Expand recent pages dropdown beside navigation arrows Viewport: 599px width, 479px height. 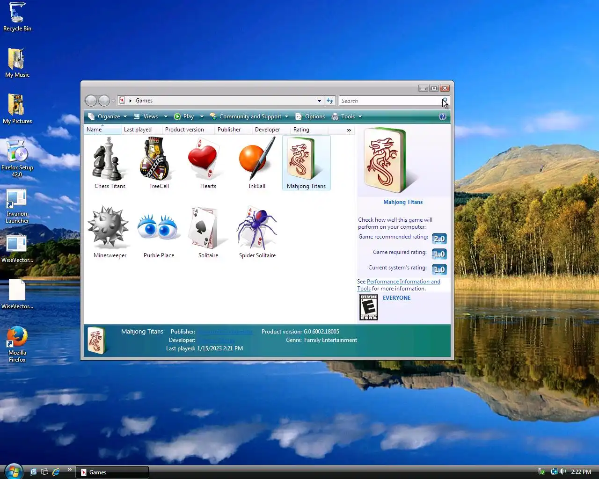point(113,101)
